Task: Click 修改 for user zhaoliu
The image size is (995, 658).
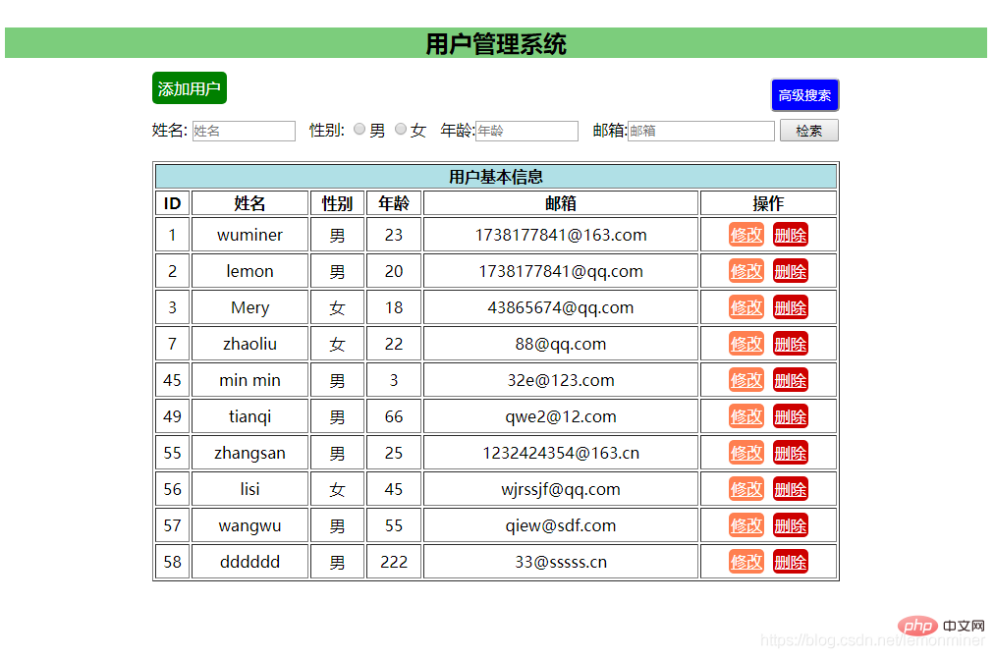Action: (746, 343)
